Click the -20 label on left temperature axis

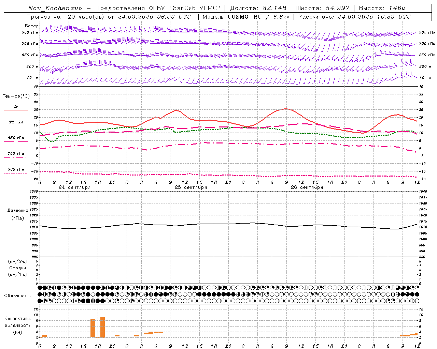36,179
